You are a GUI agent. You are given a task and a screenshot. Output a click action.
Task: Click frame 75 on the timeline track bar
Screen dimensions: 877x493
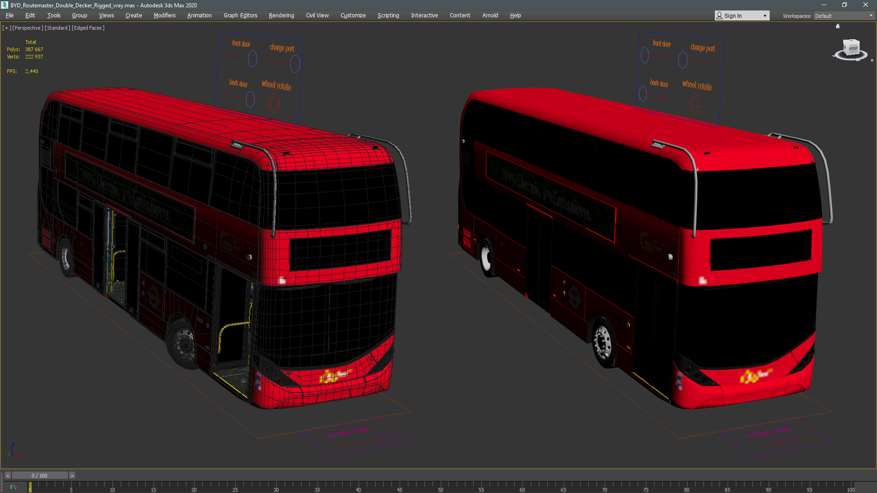[645, 487]
